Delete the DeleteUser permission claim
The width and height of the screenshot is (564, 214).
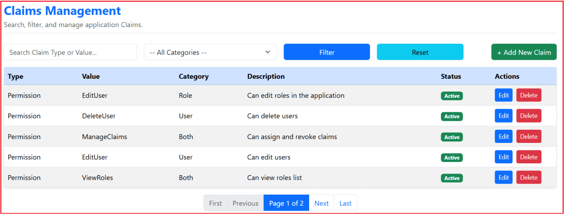pyautogui.click(x=529, y=115)
